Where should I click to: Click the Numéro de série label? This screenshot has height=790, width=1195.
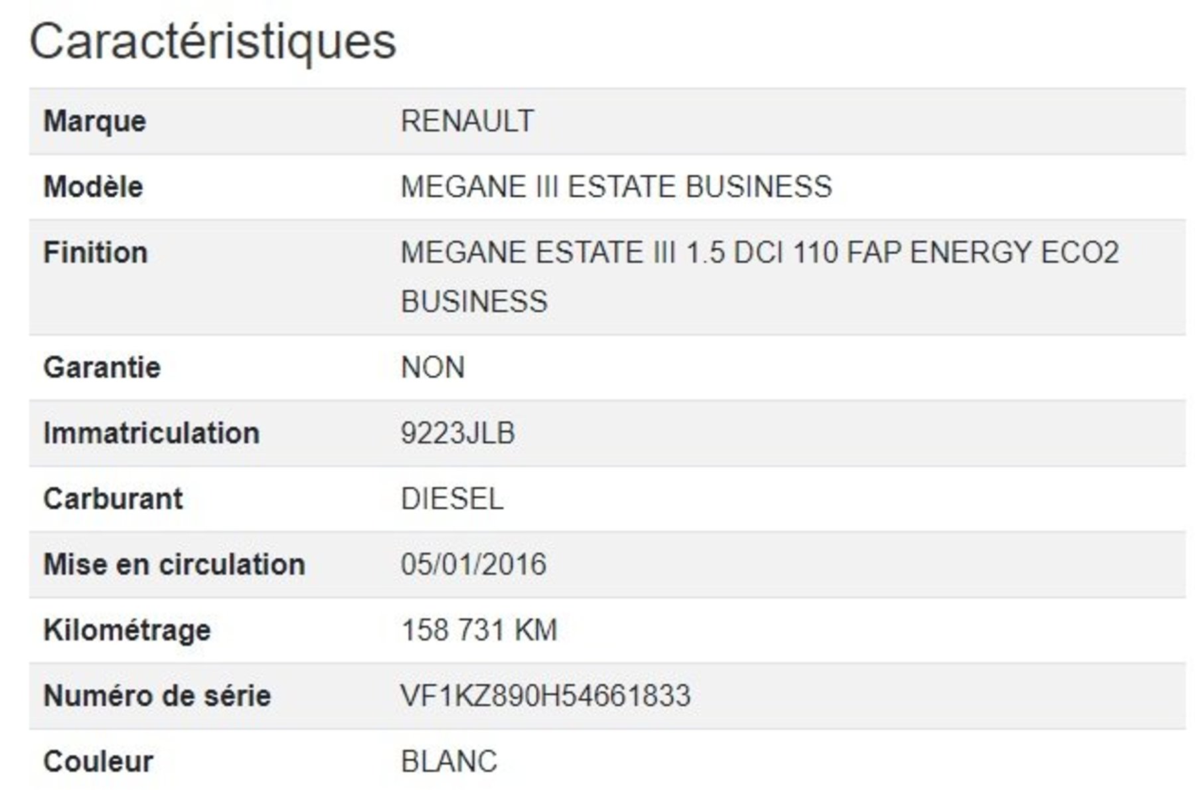point(157,696)
